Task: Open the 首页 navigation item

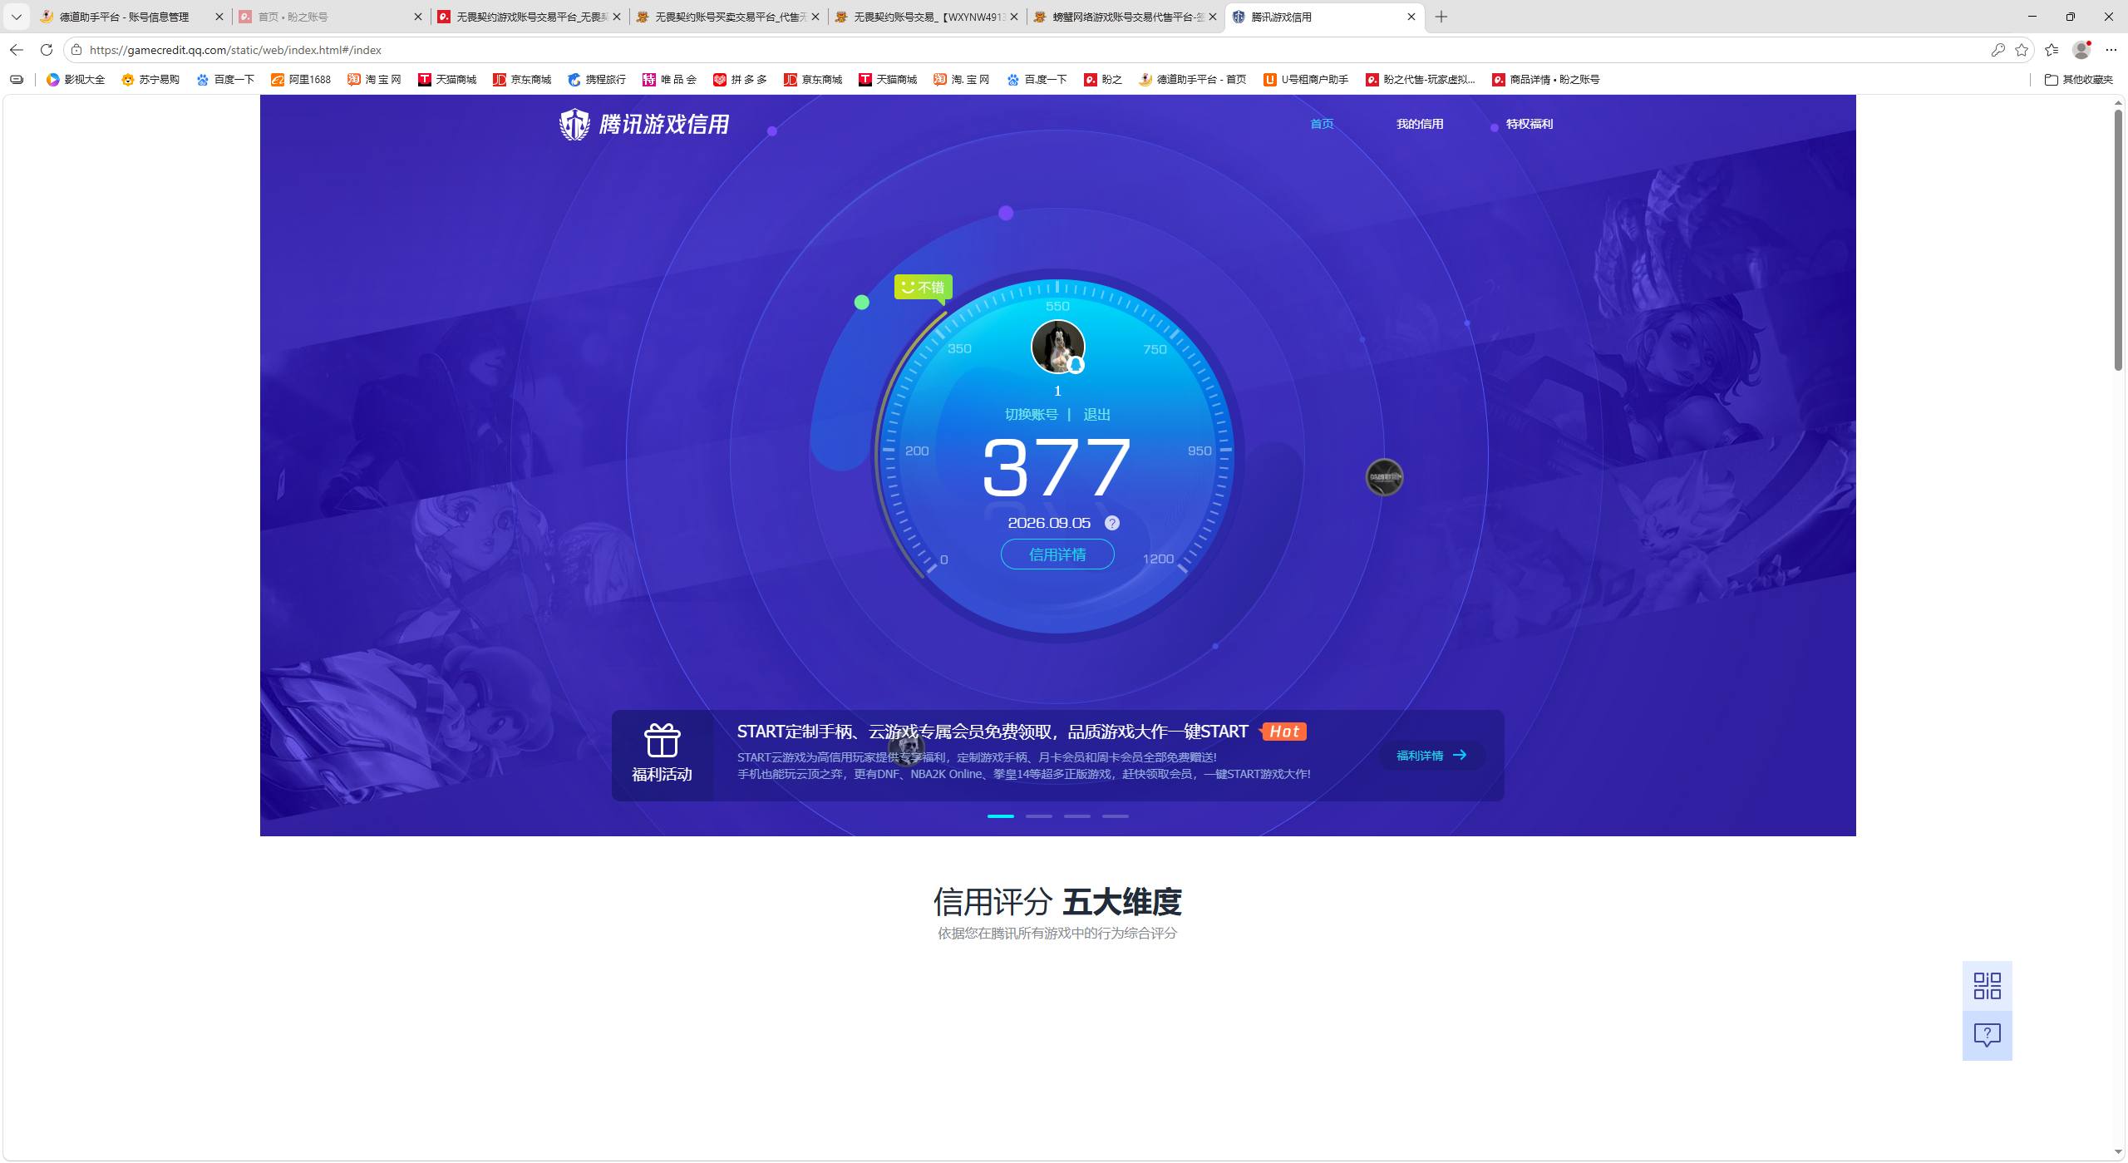Action: (x=1322, y=124)
